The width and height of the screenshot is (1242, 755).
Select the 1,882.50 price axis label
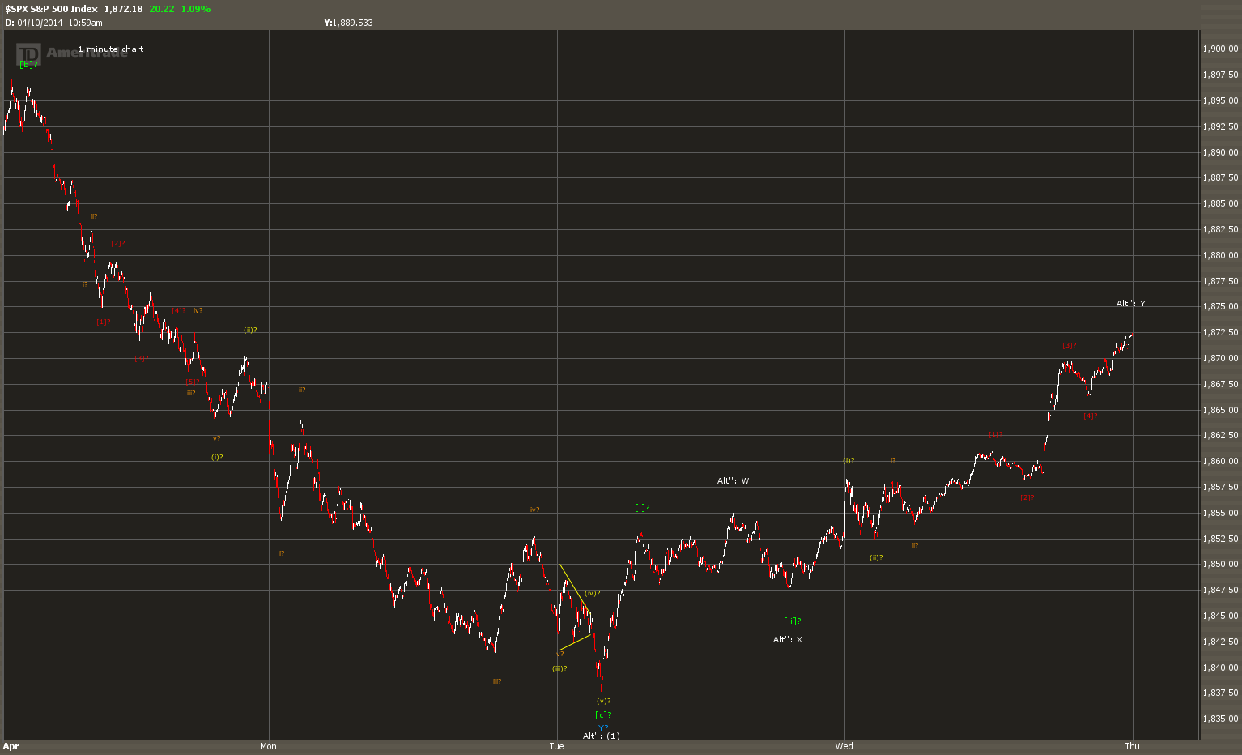point(1221,229)
